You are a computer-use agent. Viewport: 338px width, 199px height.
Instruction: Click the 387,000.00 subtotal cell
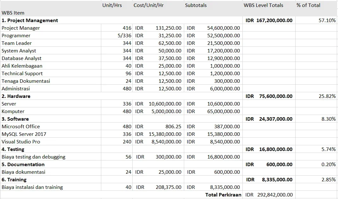pyautogui.click(x=227, y=126)
